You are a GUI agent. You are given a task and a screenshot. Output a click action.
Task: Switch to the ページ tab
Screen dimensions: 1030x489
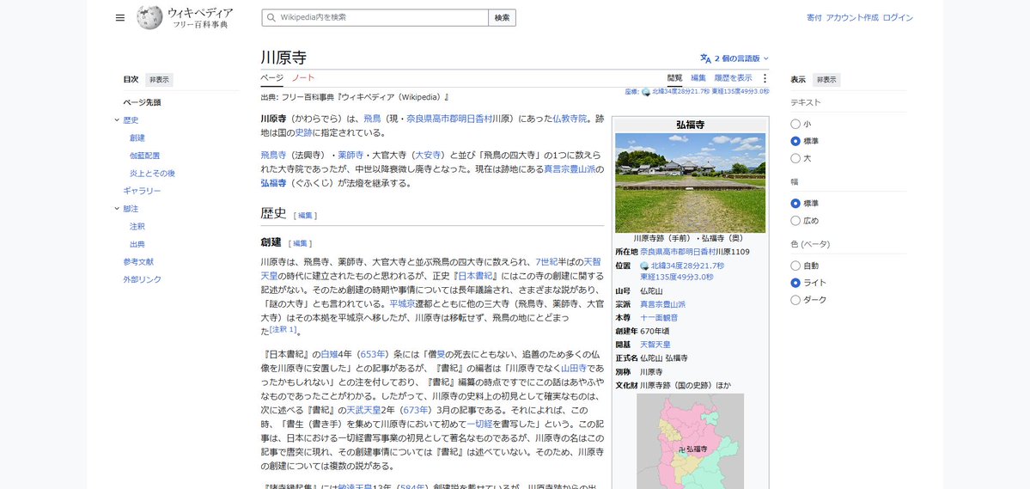click(x=272, y=77)
